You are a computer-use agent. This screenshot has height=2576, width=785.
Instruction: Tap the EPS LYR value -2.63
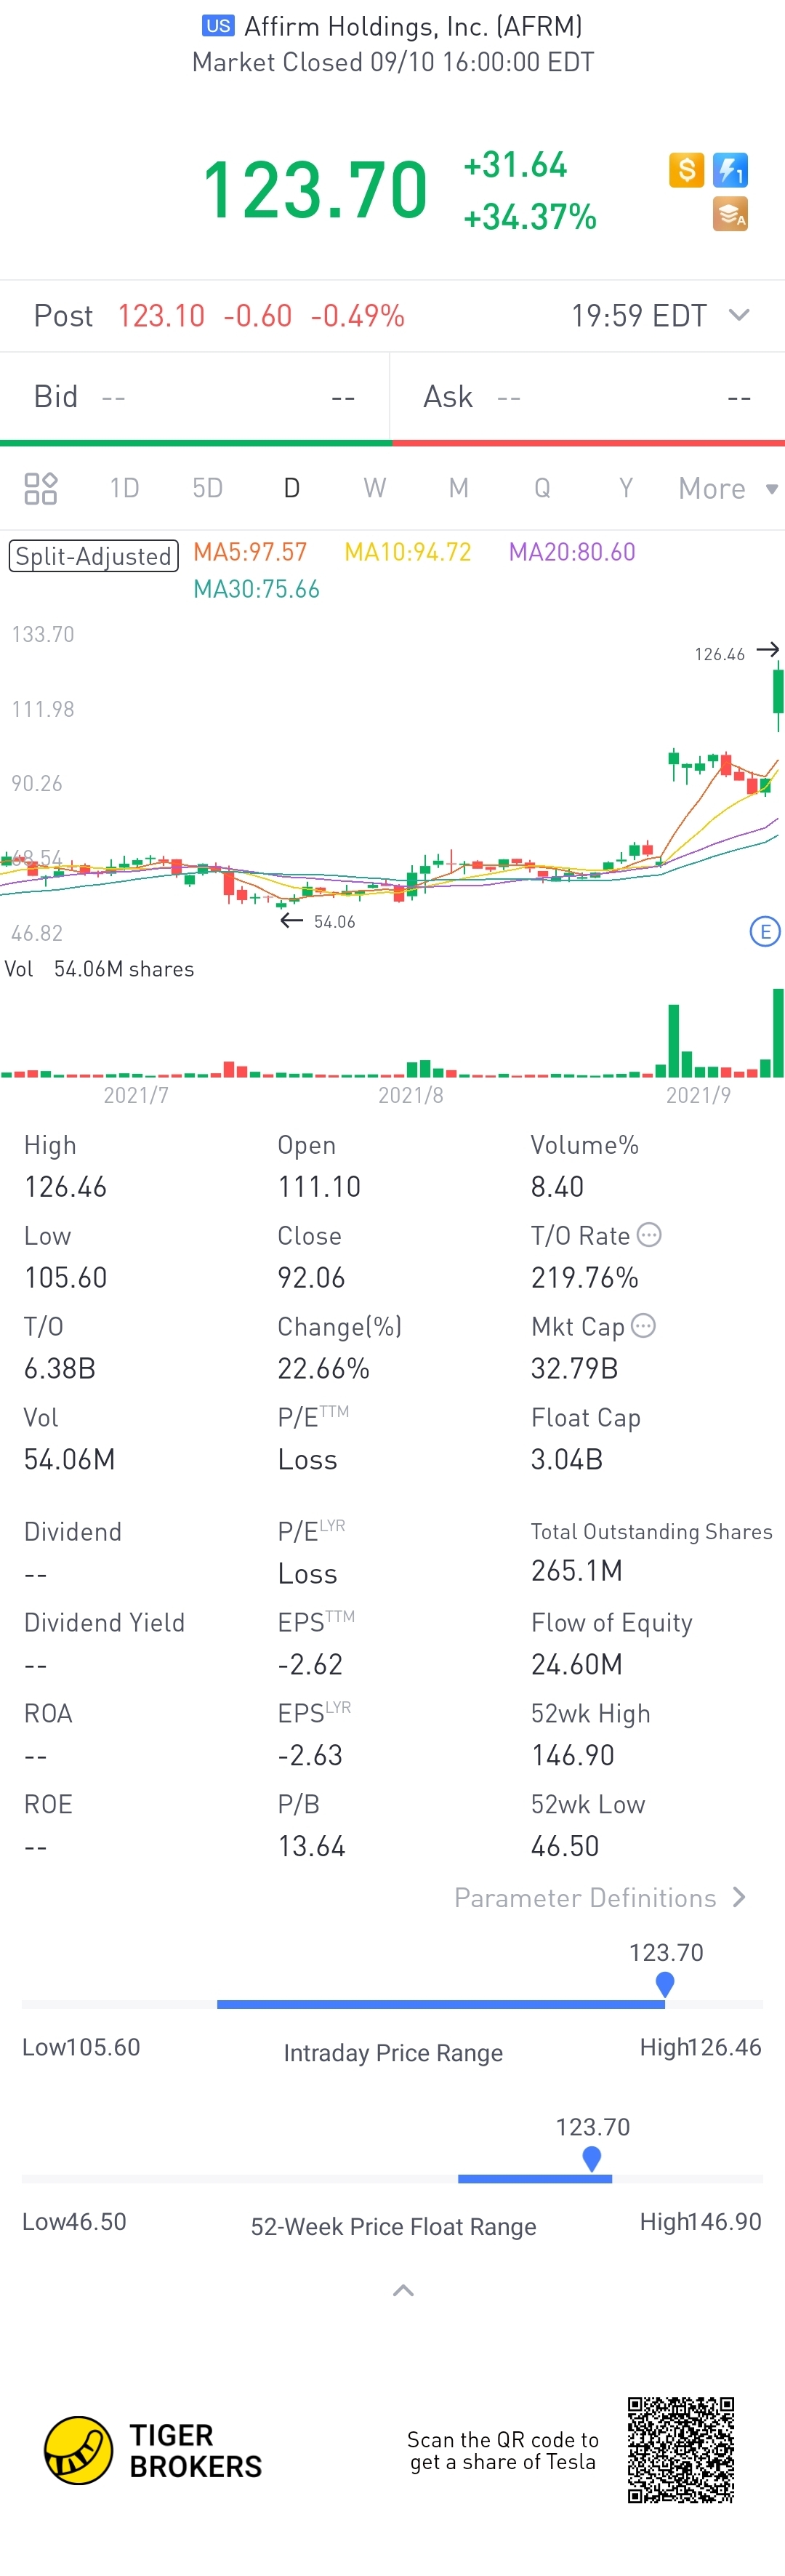point(310,1755)
